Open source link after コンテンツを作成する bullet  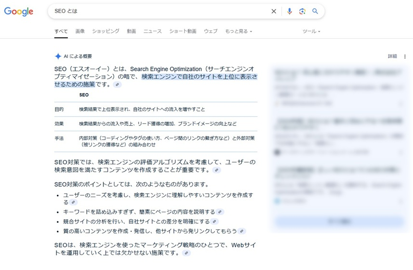[x=73, y=202]
